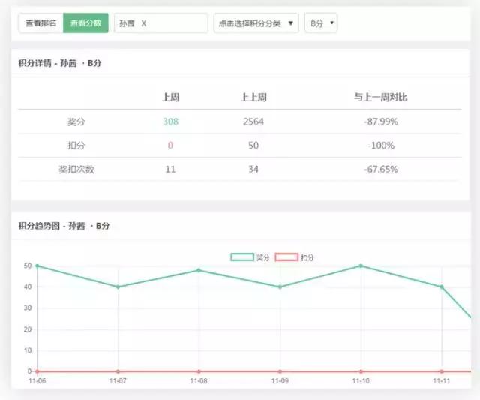Click the 上上周 column header
The image size is (480, 400).
(253, 98)
